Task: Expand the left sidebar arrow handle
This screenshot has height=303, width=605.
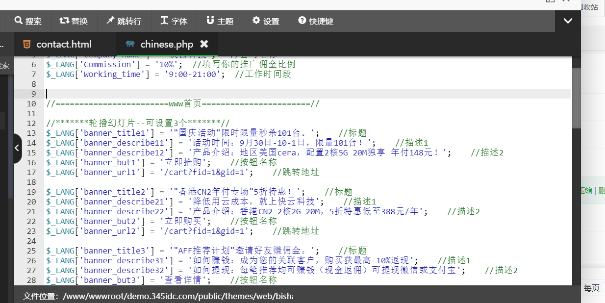Action: pos(17,147)
